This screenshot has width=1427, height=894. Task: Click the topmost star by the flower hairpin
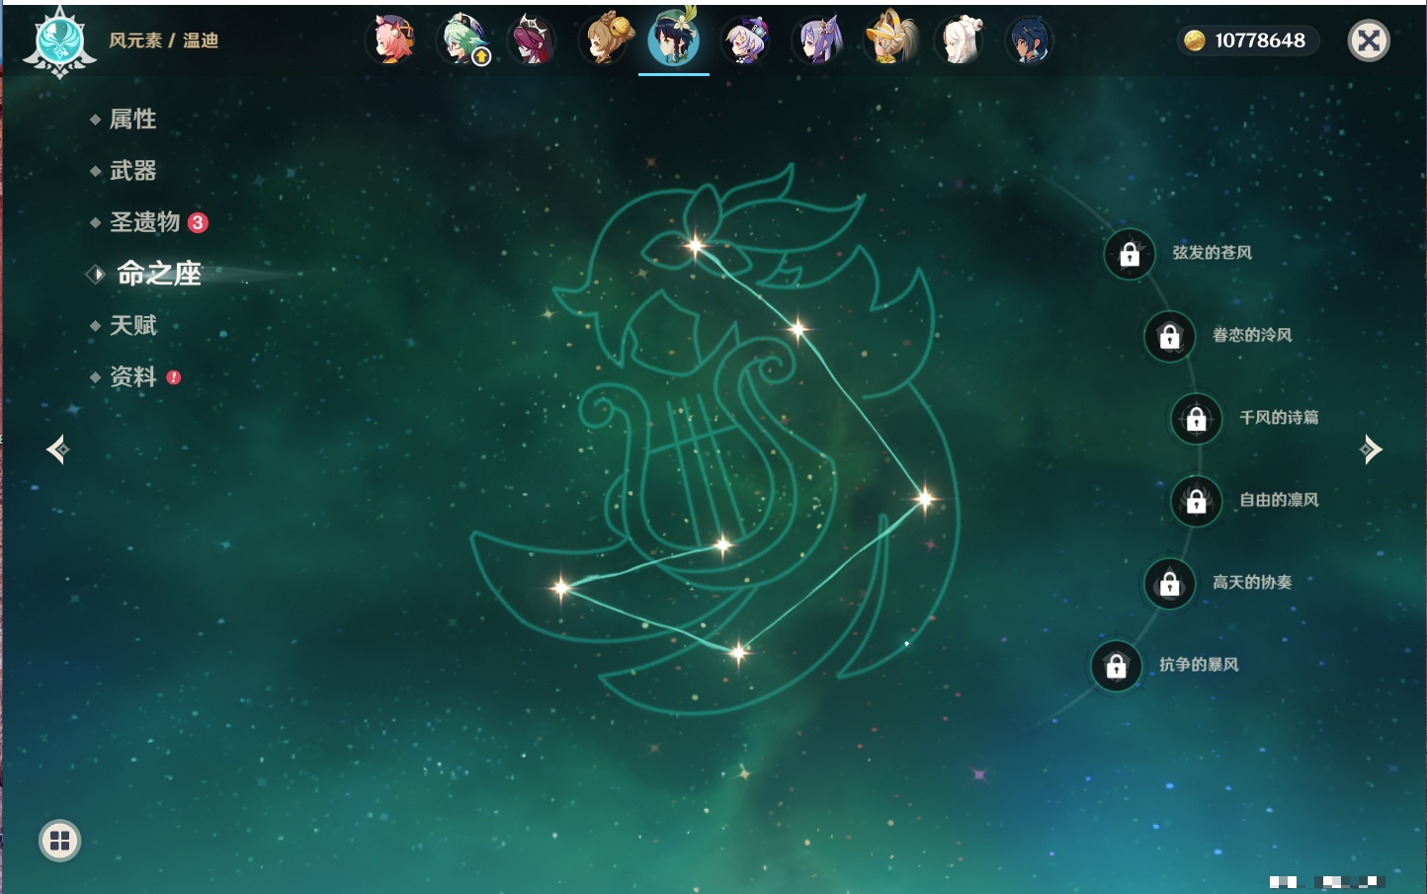click(696, 246)
